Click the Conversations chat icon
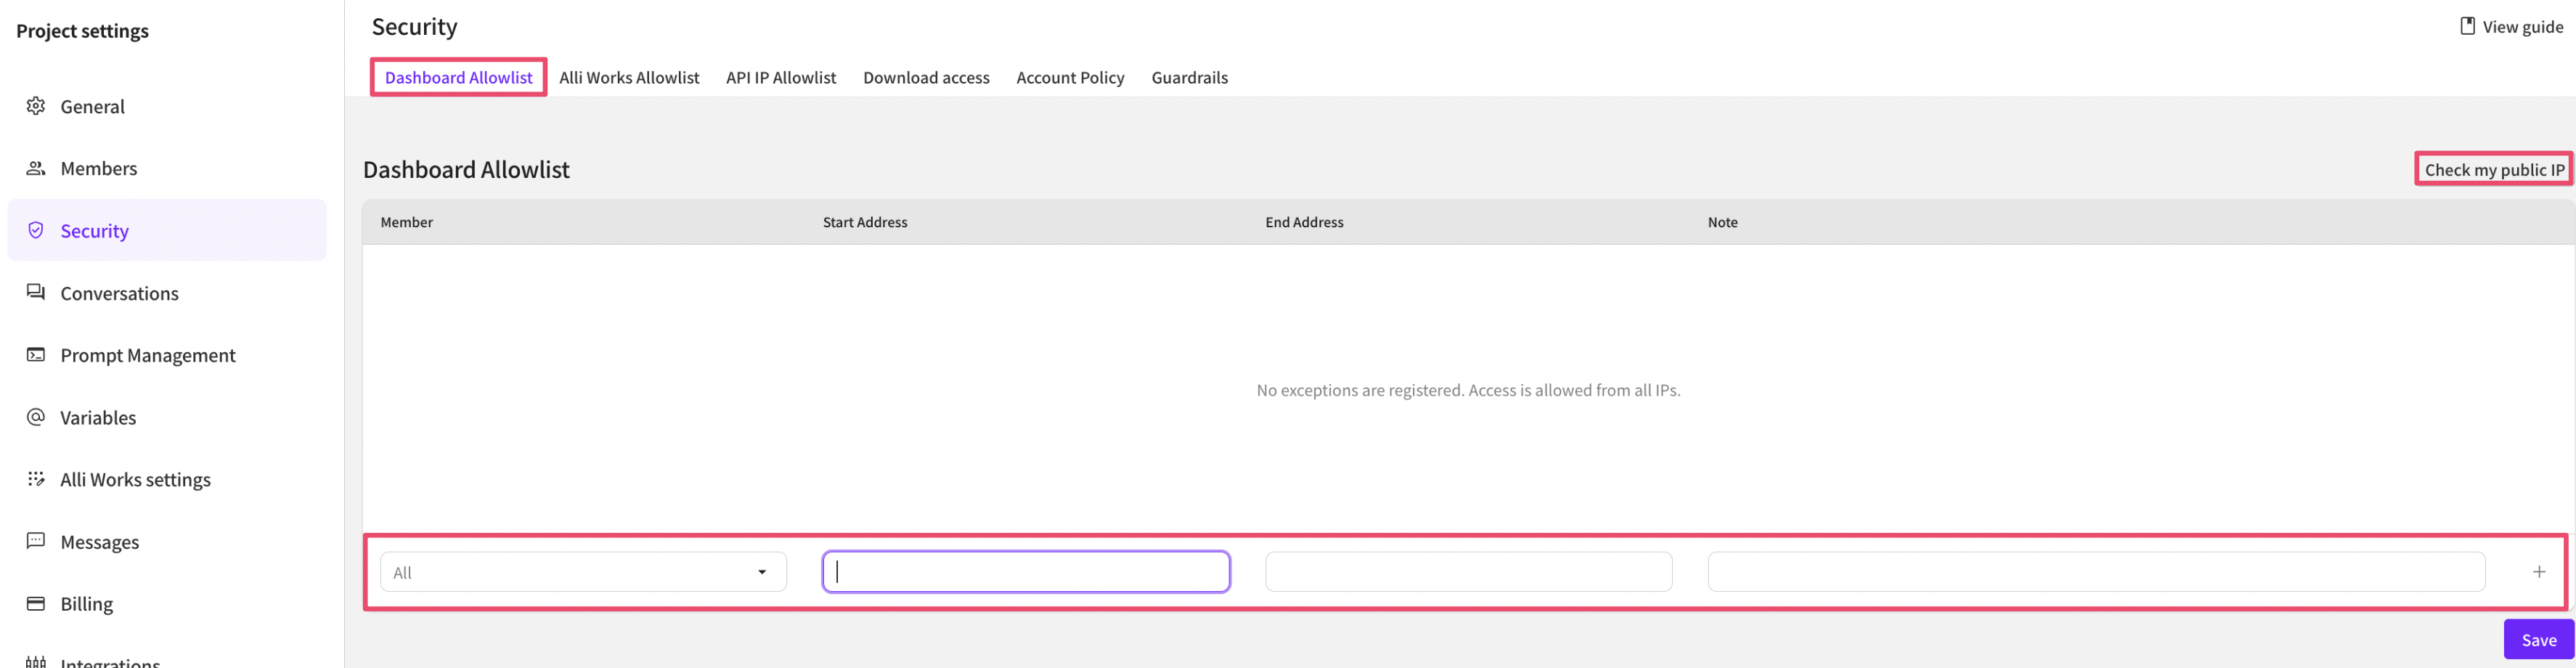 pos(36,292)
